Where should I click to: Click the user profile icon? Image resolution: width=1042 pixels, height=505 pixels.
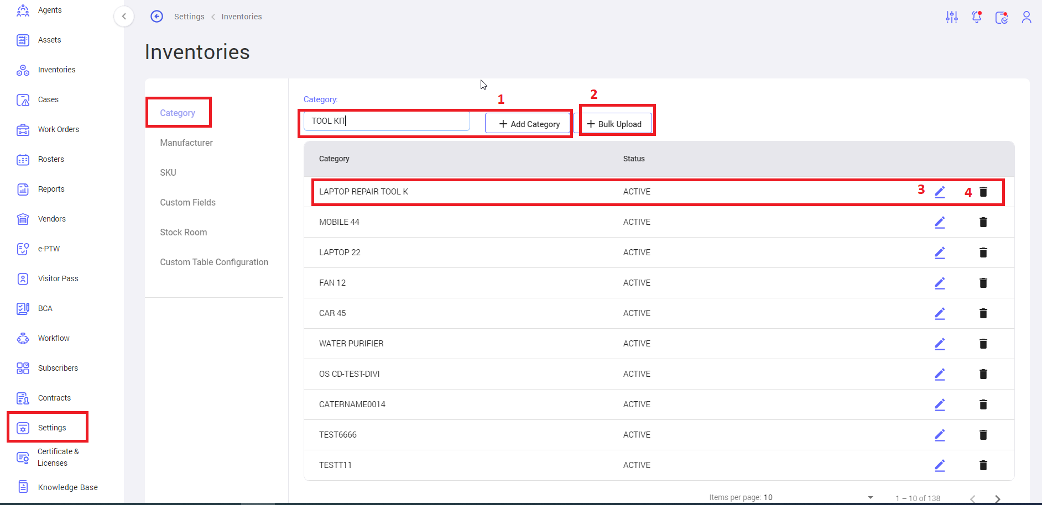point(1026,17)
